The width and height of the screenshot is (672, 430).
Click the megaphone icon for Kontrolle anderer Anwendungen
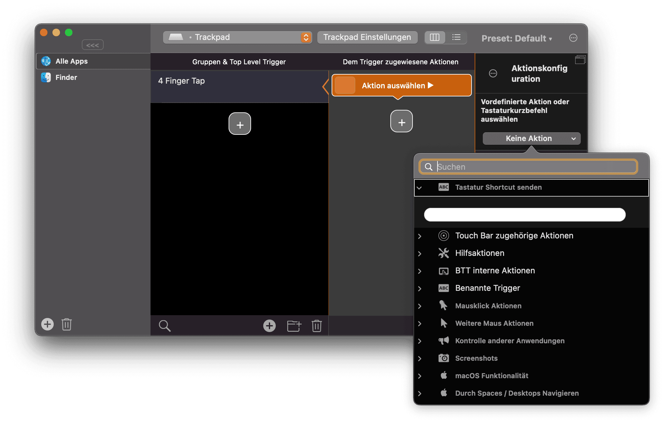tap(444, 340)
